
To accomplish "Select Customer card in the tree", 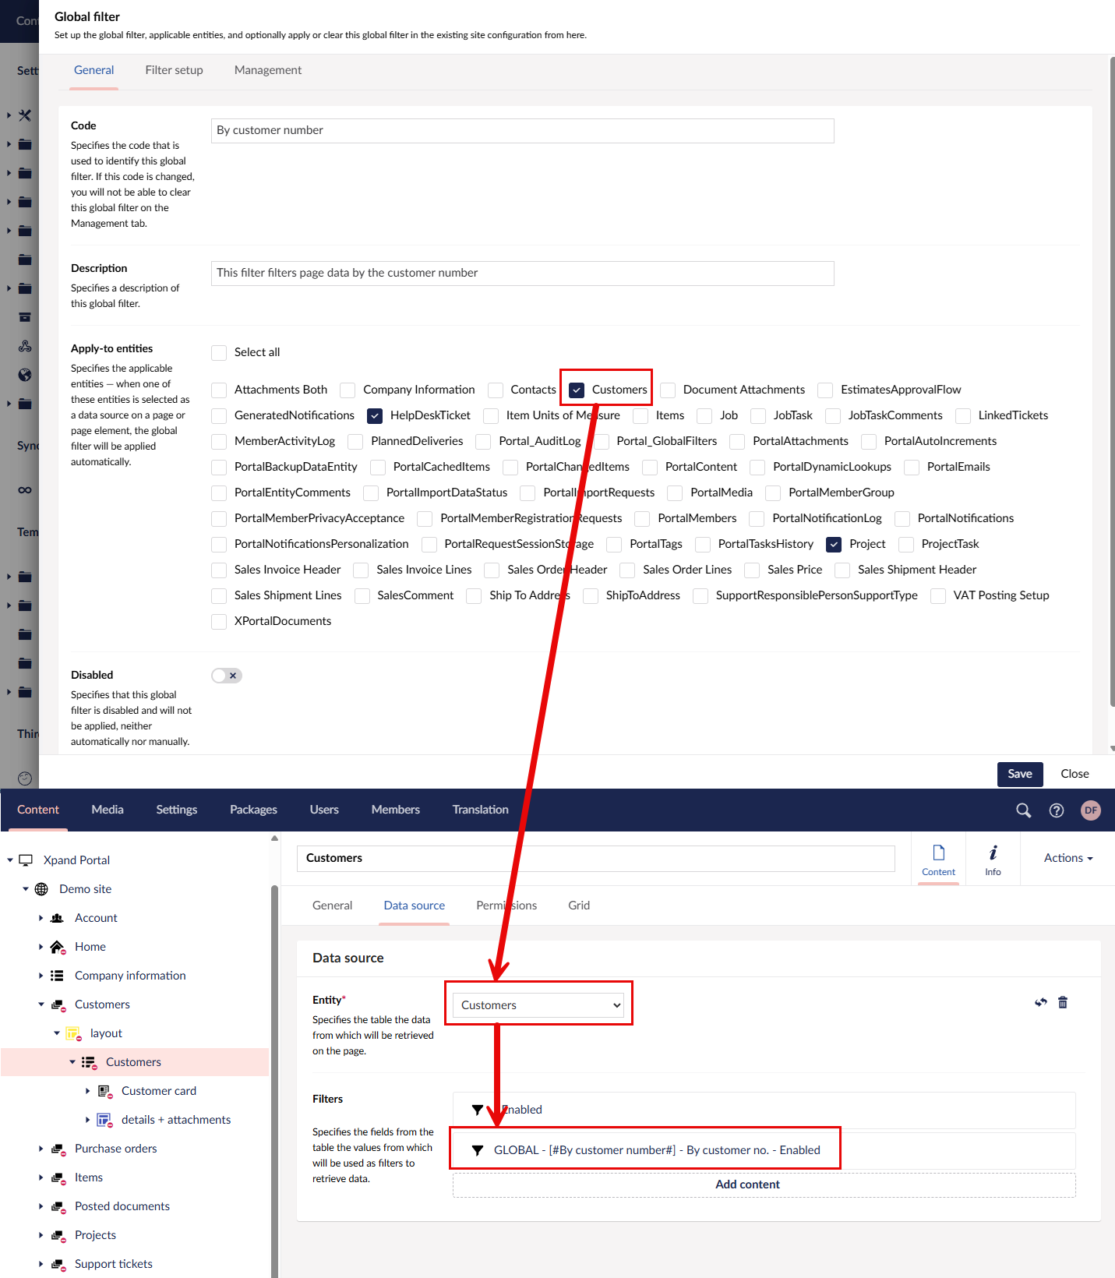I will point(158,1091).
